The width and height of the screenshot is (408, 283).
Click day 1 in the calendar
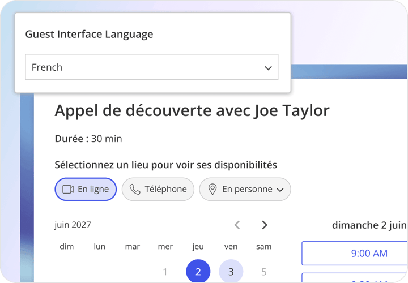pos(165,272)
